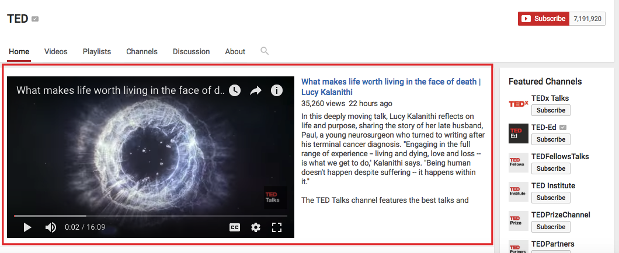619x253 pixels.
Task: Open the TEDPrizeChannel link
Action: (x=561, y=215)
